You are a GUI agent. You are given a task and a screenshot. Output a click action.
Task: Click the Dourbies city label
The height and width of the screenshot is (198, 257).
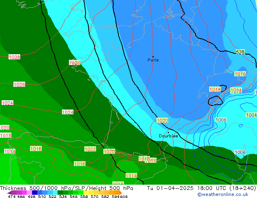[x=168, y=136]
